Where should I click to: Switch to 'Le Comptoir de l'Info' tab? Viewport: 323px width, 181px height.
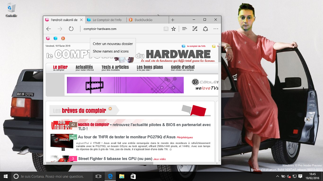pos(107,20)
